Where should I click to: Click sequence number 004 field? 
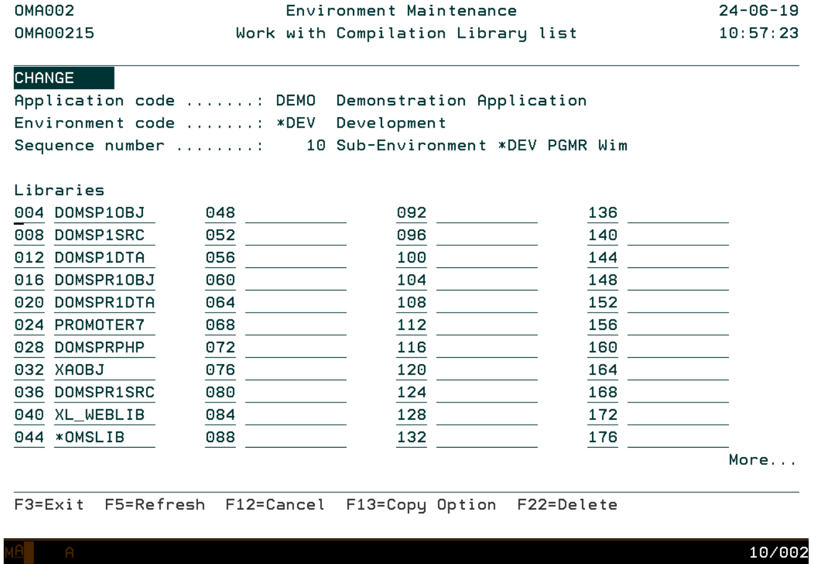[29, 213]
